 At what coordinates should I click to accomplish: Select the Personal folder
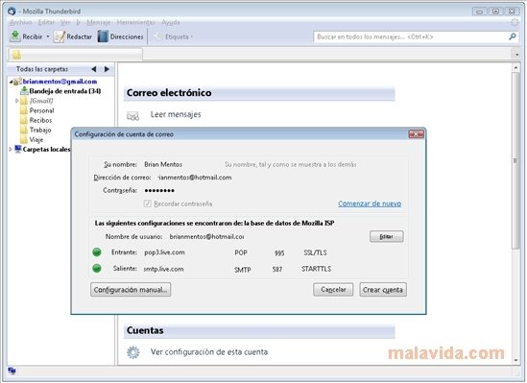(41, 110)
